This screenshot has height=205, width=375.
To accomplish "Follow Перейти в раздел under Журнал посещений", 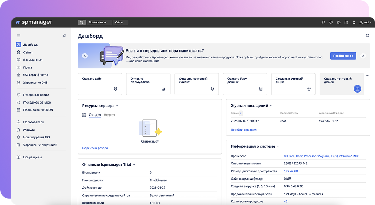I will click(x=244, y=130).
